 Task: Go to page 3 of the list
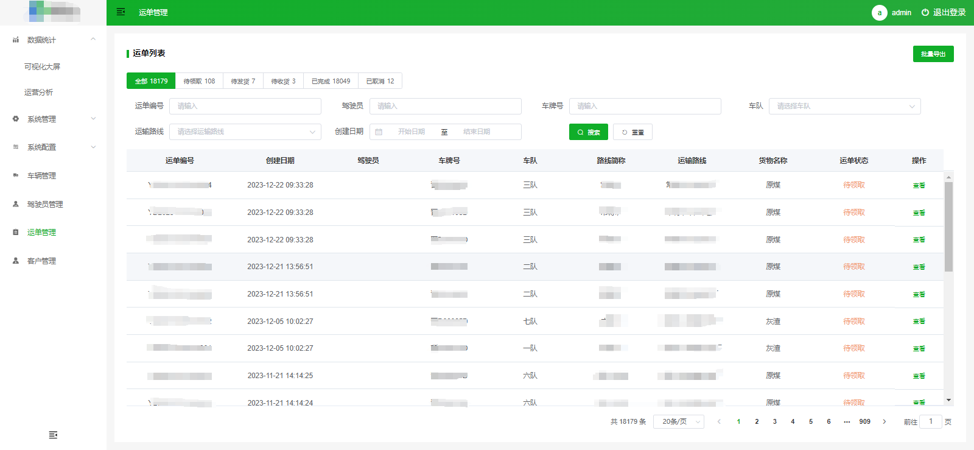point(775,421)
